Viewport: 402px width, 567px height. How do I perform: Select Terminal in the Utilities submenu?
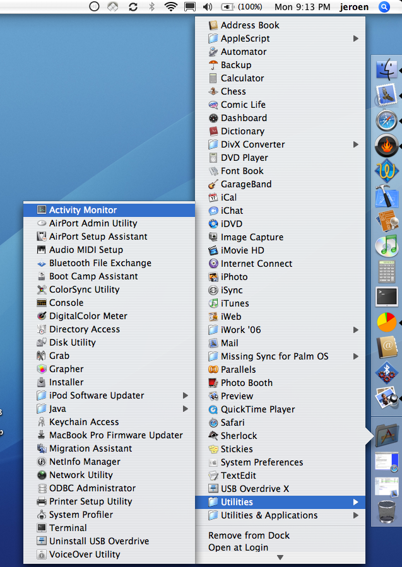click(109, 528)
